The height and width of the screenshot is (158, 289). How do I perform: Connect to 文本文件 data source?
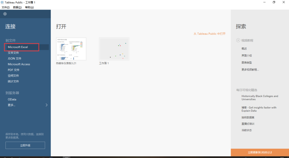click(x=13, y=53)
